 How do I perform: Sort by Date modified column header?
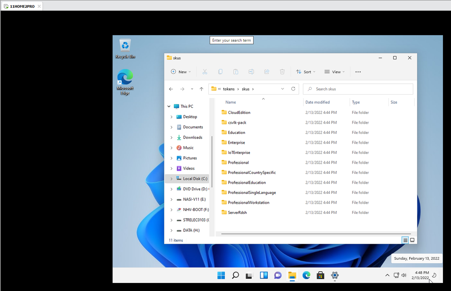click(x=318, y=102)
